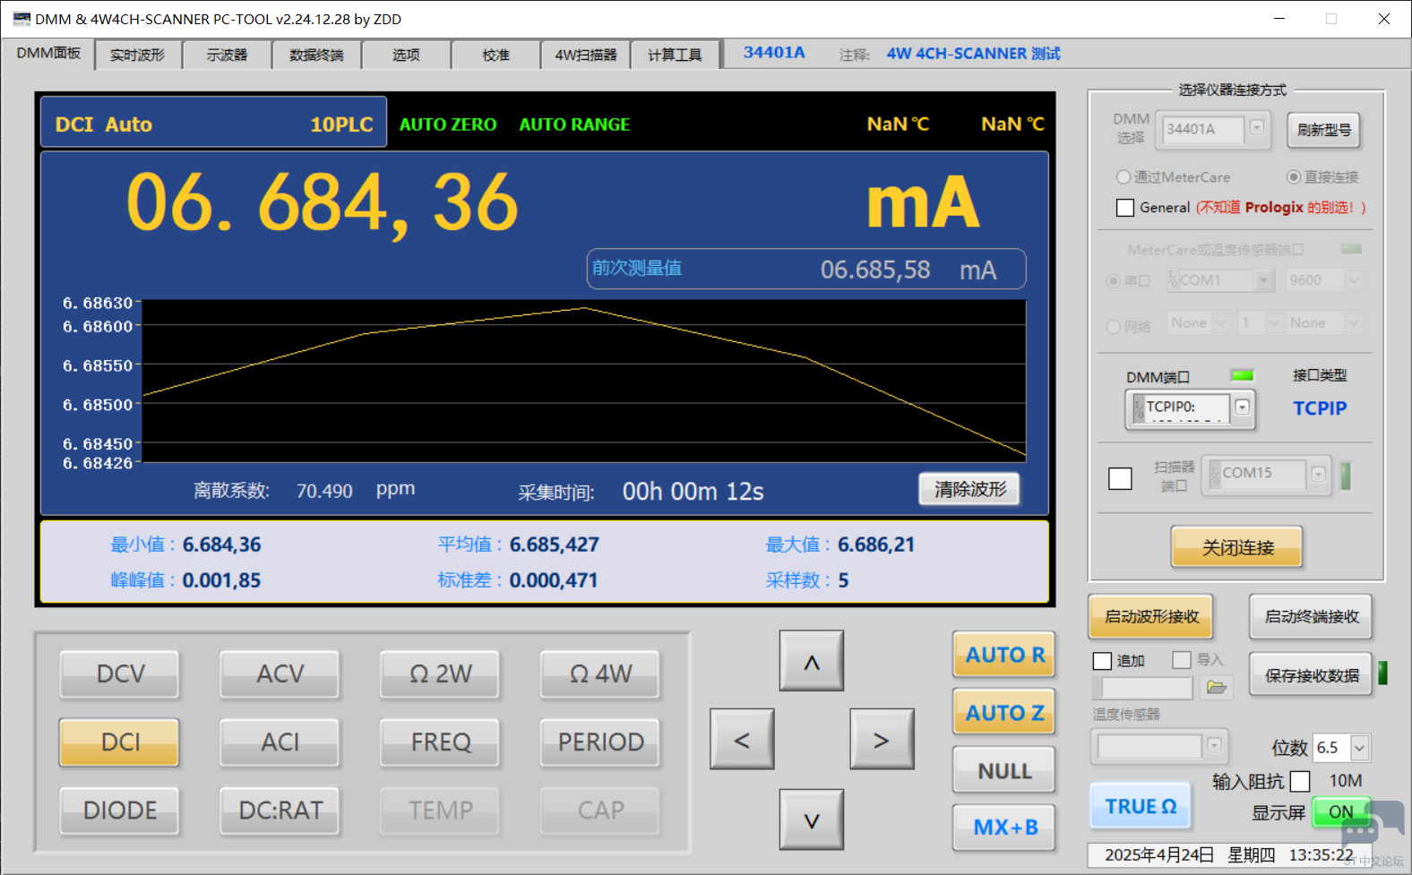The image size is (1412, 875).
Task: Open the 选项 tab
Action: 406,55
